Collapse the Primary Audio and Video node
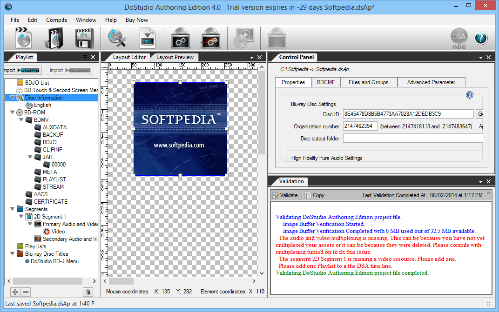The width and height of the screenshot is (499, 312). [x=30, y=224]
